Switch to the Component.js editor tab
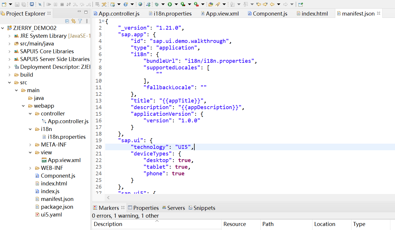This screenshot has height=230, width=395. point(267,13)
